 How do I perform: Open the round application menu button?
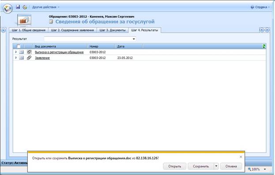pos(8,8)
